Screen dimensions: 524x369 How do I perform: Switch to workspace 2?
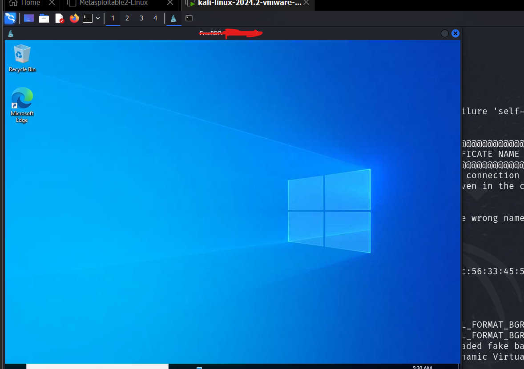click(127, 18)
